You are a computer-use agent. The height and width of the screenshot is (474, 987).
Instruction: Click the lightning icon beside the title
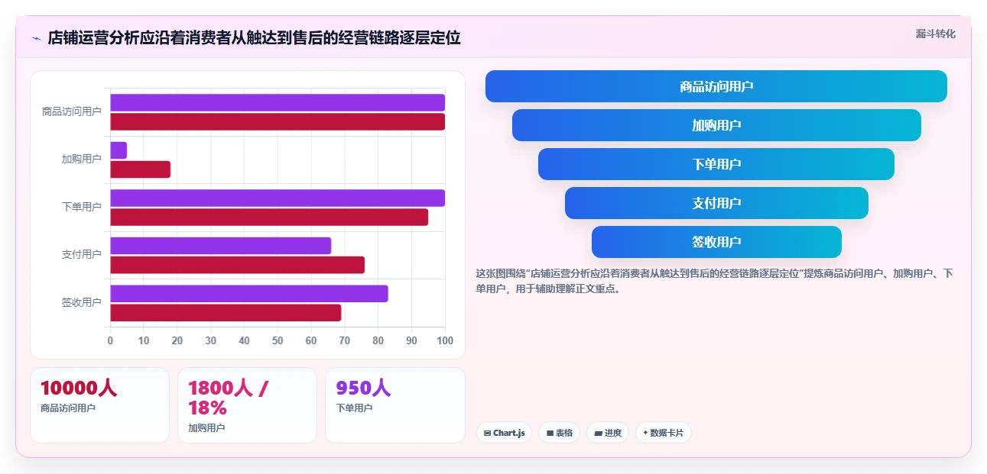36,38
